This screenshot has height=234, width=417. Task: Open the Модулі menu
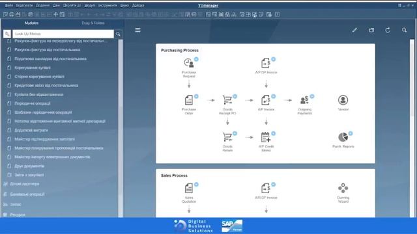click(x=90, y=5)
